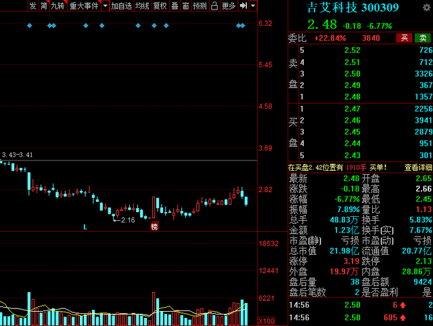The image size is (433, 326).
Task: Open 查看详细 details link
Action: [x=418, y=167]
